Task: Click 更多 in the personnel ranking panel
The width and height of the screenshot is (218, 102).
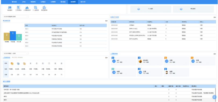Action: 106,58
